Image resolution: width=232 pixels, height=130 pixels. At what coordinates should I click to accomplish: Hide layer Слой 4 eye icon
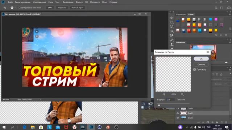tap(178, 108)
